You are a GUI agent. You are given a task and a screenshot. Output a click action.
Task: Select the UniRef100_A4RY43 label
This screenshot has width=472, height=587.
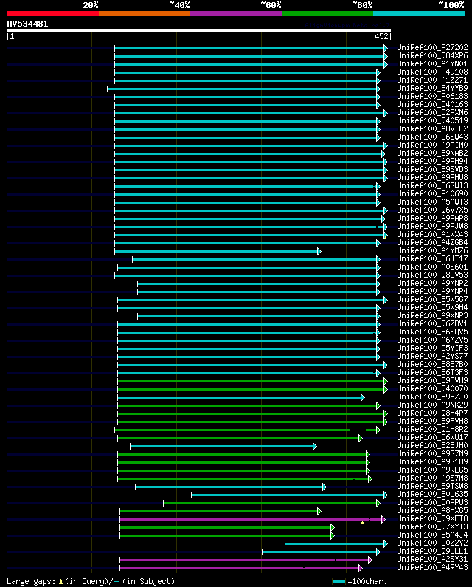pos(432,568)
